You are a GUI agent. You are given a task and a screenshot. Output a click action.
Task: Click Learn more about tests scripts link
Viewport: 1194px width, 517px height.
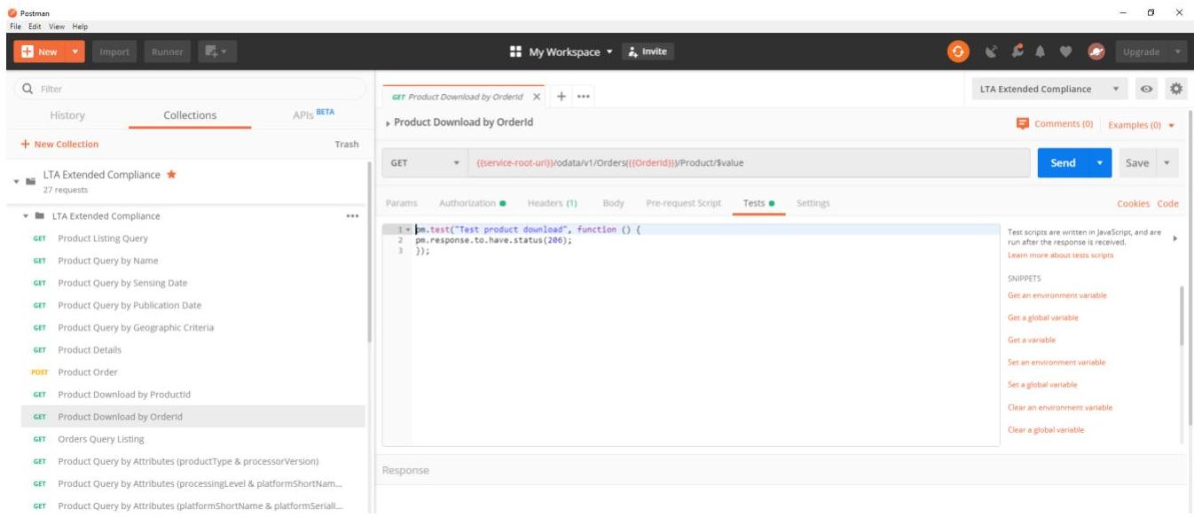pos(1061,255)
